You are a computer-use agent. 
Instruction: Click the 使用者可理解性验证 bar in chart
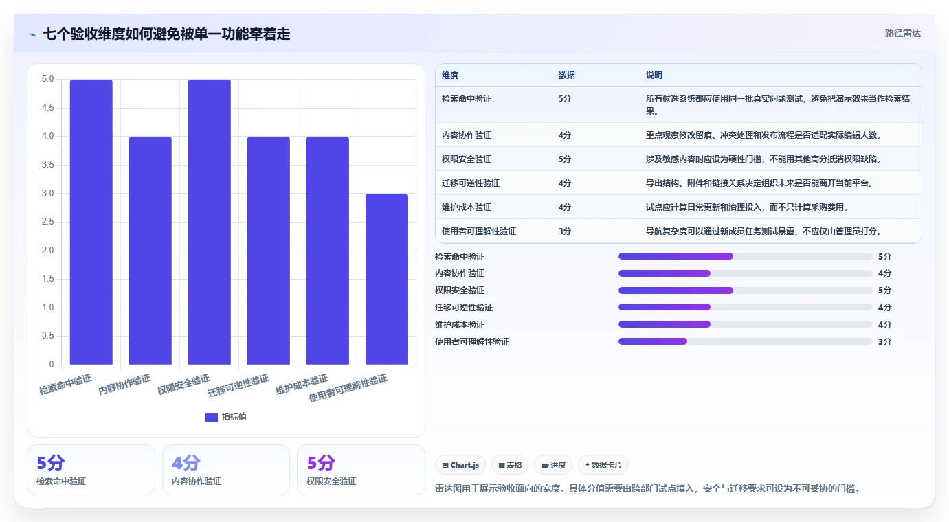click(386, 279)
